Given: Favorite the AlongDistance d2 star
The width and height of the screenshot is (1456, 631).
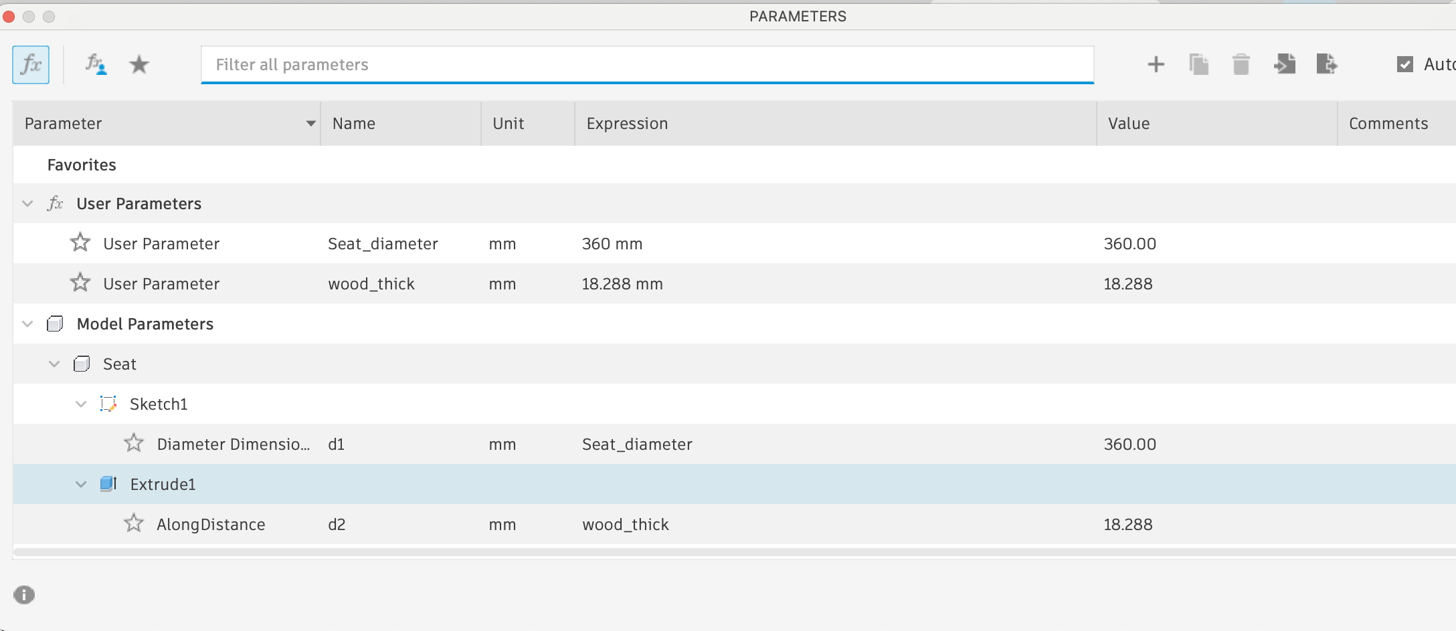Looking at the screenshot, I should (x=134, y=523).
